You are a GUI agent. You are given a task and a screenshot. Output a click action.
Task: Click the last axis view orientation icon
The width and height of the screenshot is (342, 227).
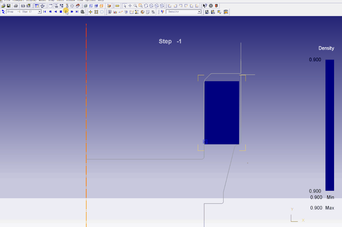[x=197, y=6]
